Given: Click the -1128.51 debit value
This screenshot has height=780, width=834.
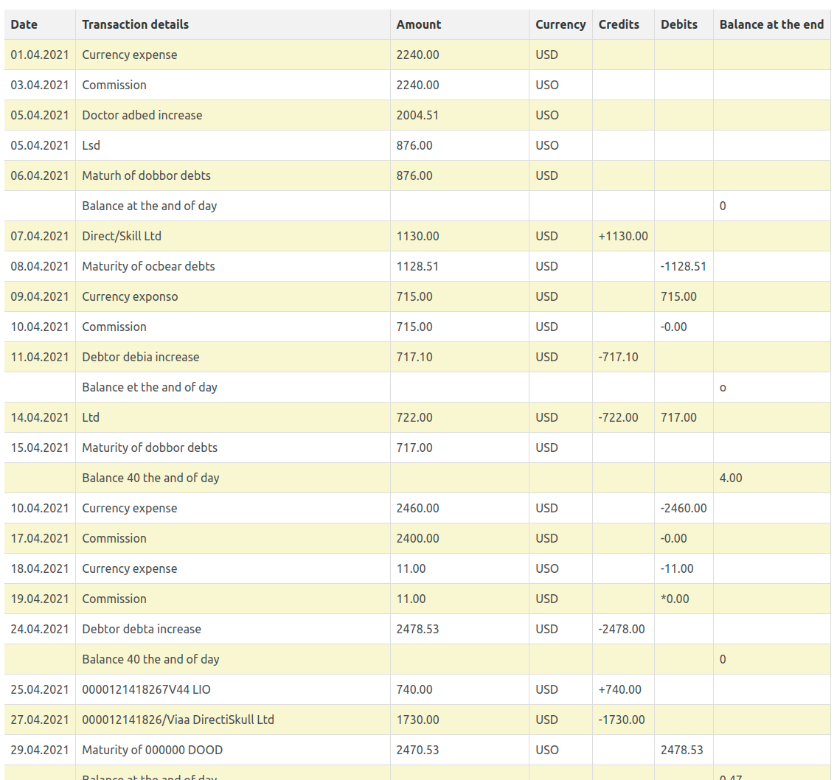Looking at the screenshot, I should (x=683, y=266).
